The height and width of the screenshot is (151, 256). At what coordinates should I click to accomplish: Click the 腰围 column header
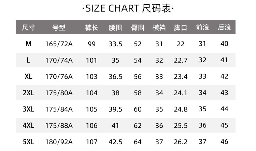pyautogui.click(x=115, y=28)
